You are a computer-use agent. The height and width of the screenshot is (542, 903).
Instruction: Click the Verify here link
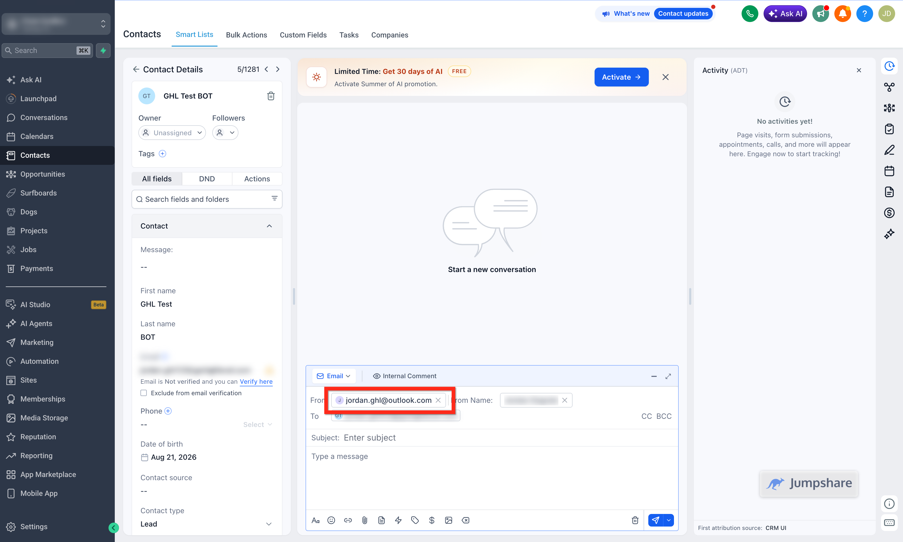(x=256, y=381)
